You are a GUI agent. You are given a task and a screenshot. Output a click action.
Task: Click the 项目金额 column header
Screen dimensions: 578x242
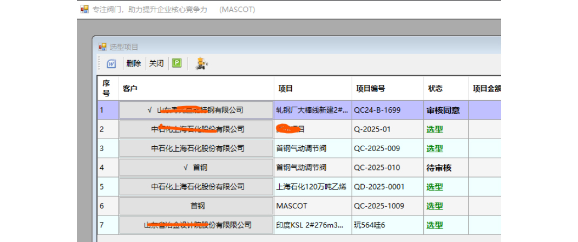point(485,88)
